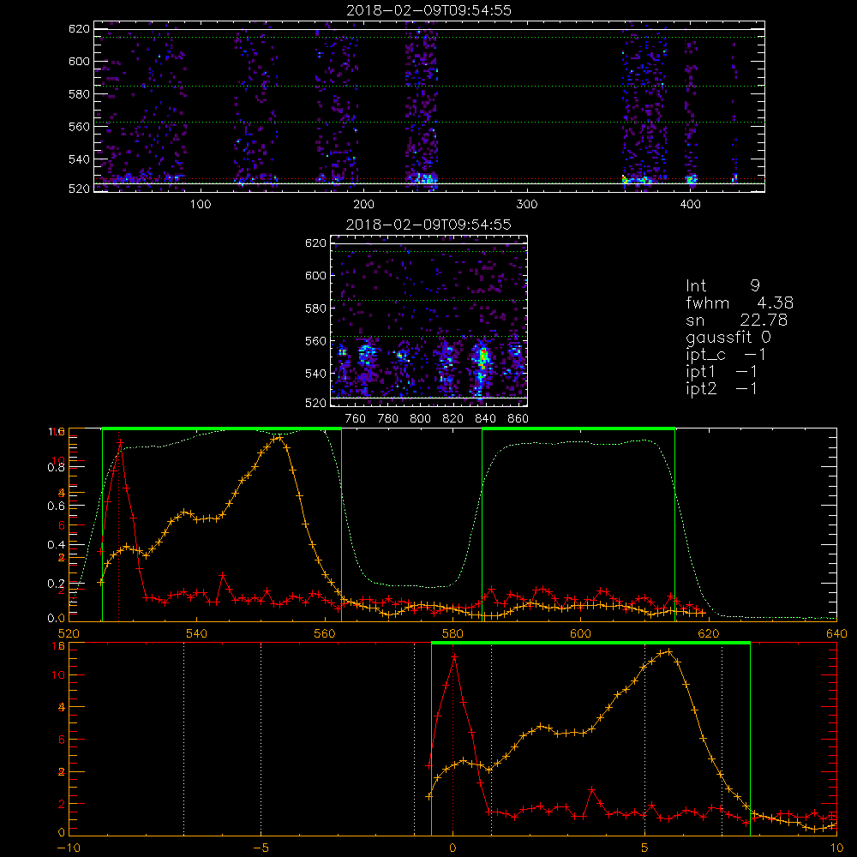Click x-axis label 5 on bottom plot

point(645,848)
